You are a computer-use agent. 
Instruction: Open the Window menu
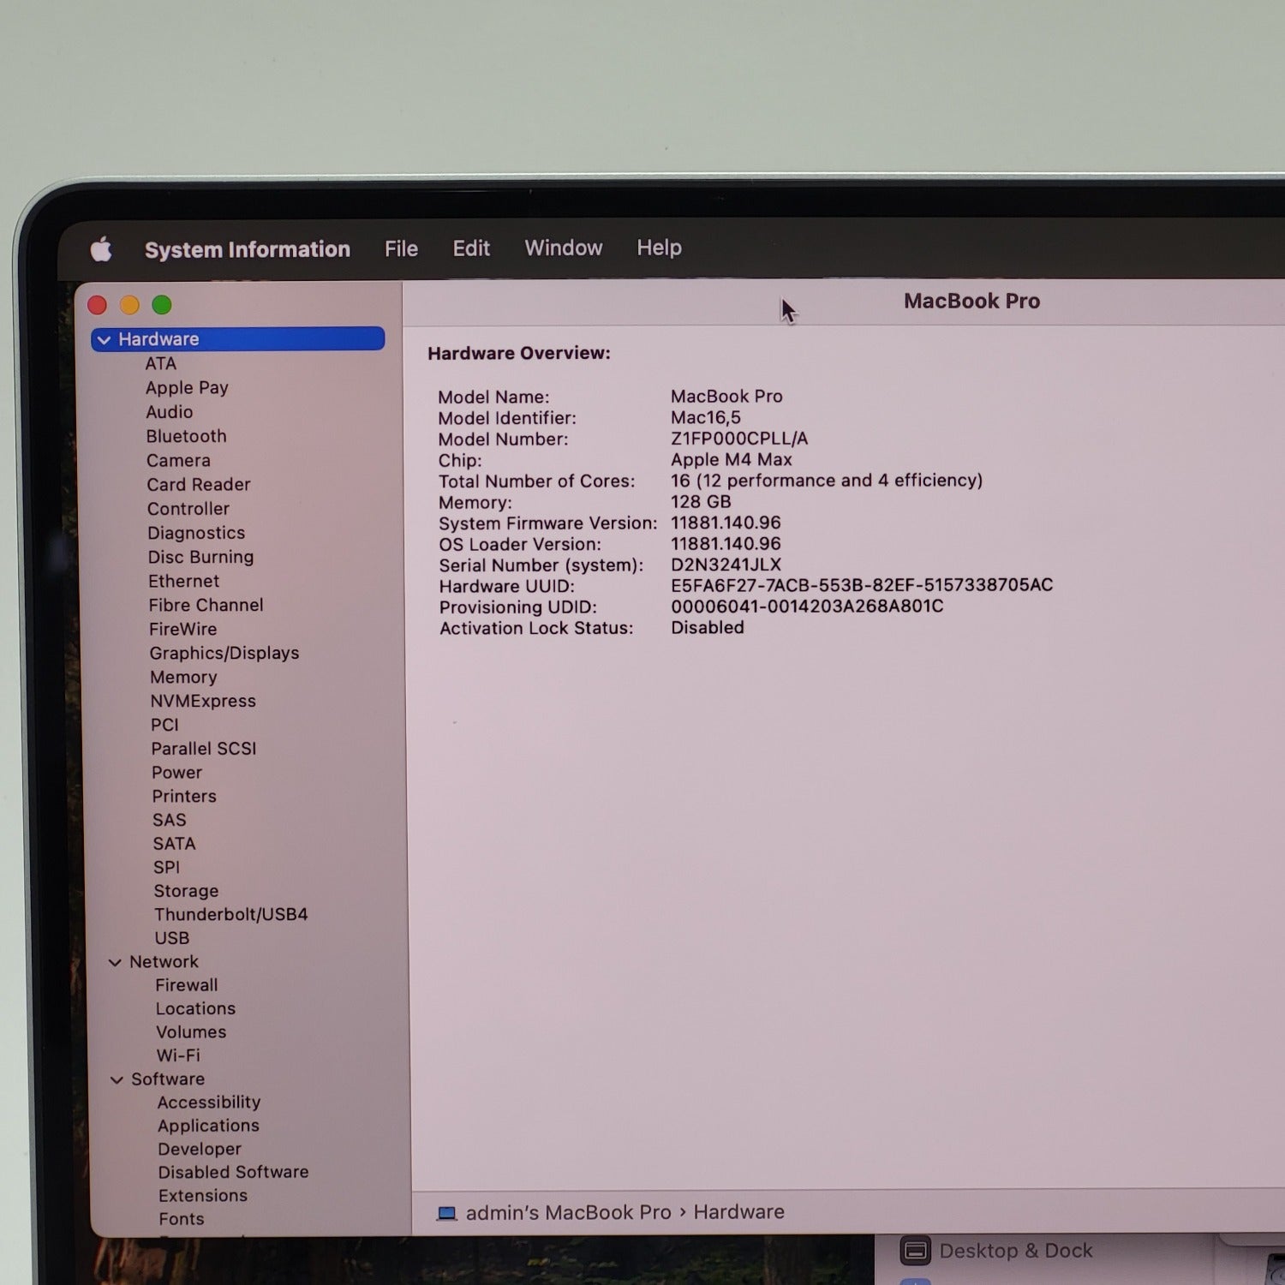[x=563, y=248]
